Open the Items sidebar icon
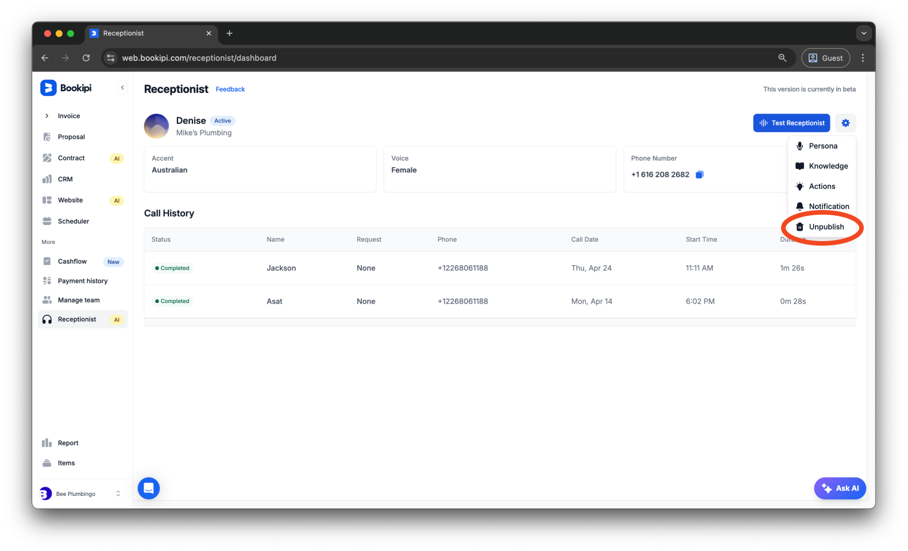Screen dimensions: 908x551 coord(47,463)
